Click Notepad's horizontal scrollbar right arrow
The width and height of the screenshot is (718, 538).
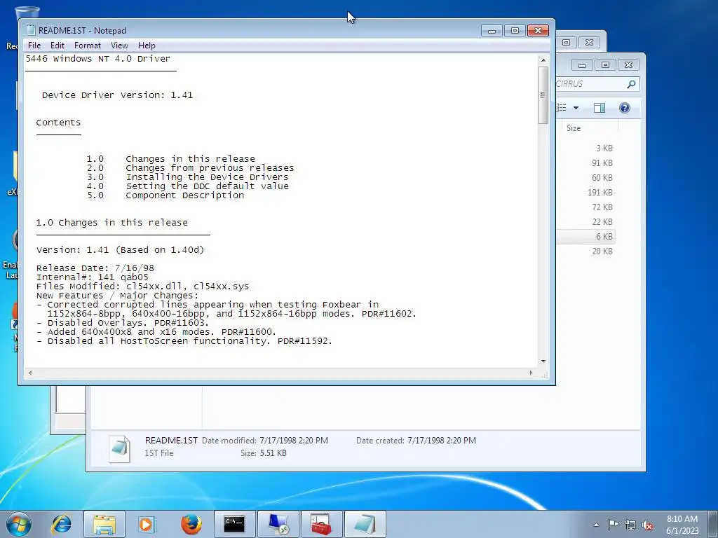[x=531, y=373]
